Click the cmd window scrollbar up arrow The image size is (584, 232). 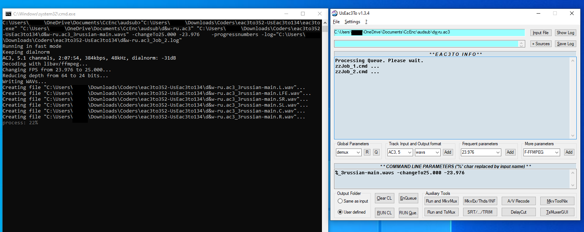click(x=325, y=23)
